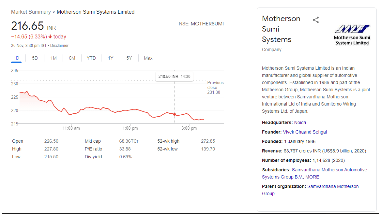Open the Noida headquarters link
Image resolution: width=381 pixels, height=215 pixels.
point(300,122)
